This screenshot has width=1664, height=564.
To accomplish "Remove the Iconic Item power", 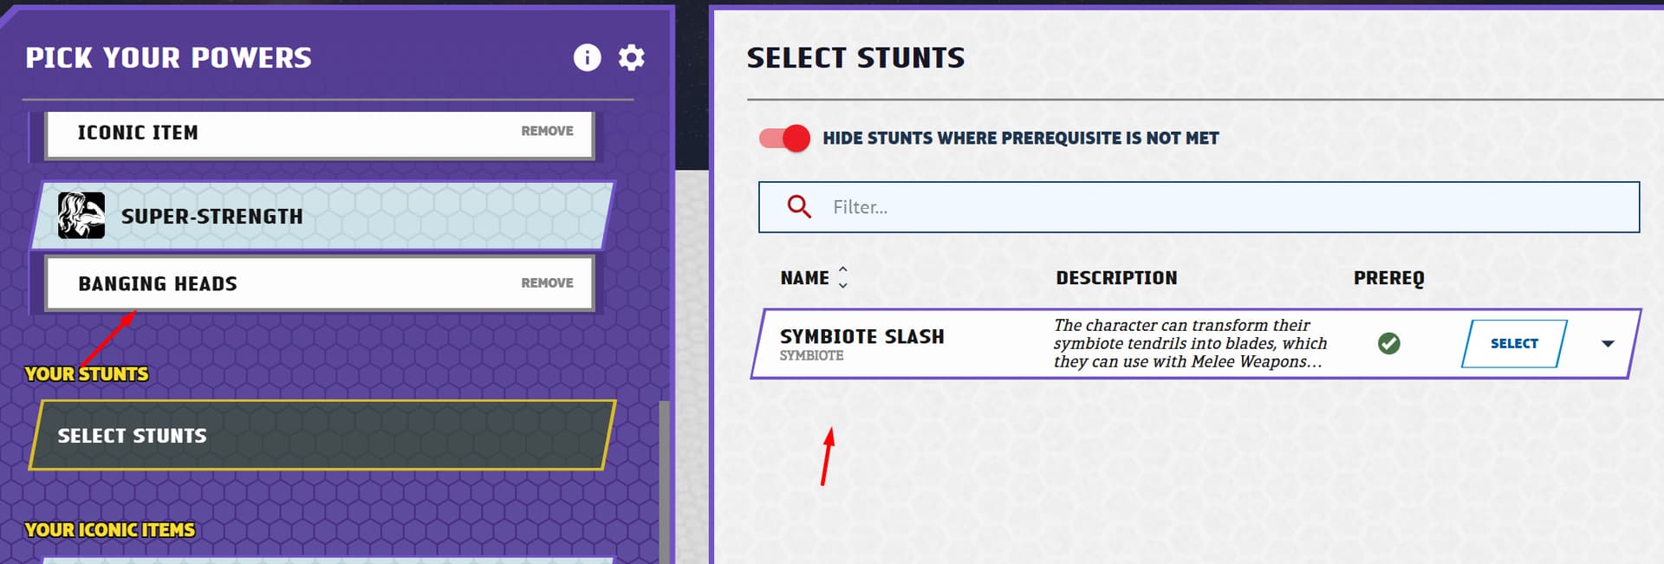I will point(547,131).
